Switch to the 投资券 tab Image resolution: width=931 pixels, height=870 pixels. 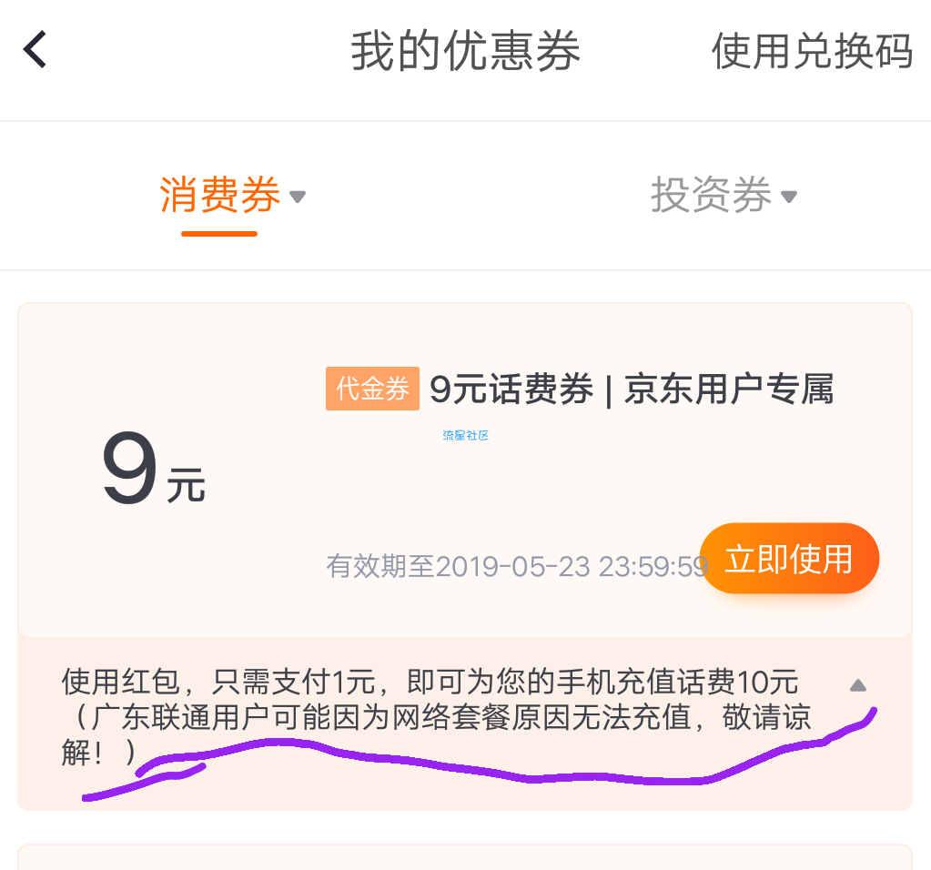[712, 195]
